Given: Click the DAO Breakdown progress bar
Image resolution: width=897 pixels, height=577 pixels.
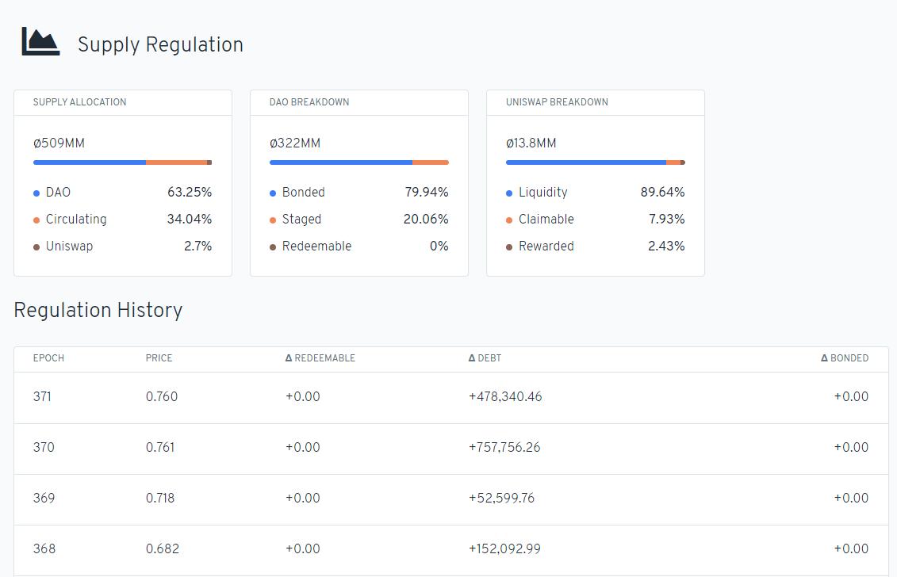Looking at the screenshot, I should pyautogui.click(x=358, y=162).
